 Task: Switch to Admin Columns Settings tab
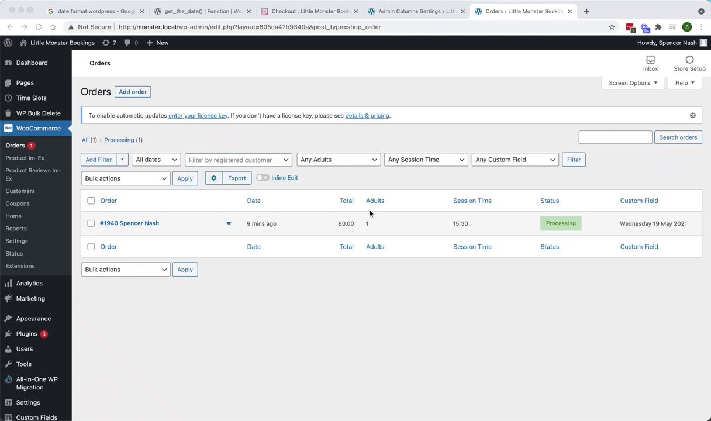pos(416,11)
